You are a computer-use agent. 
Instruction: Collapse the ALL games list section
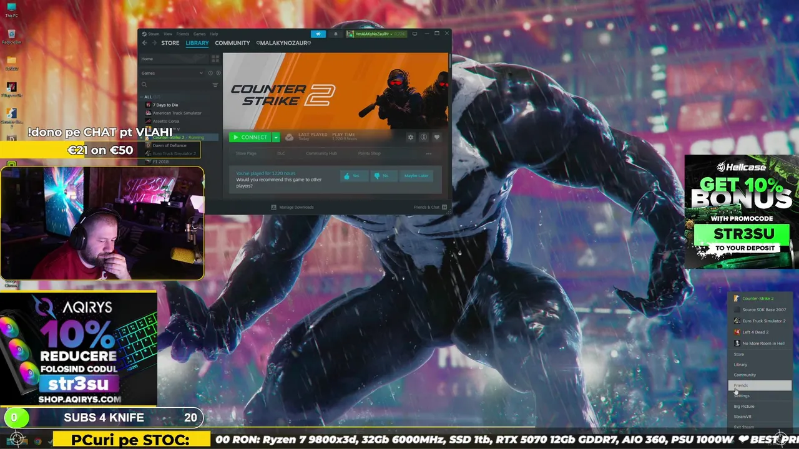(142, 97)
